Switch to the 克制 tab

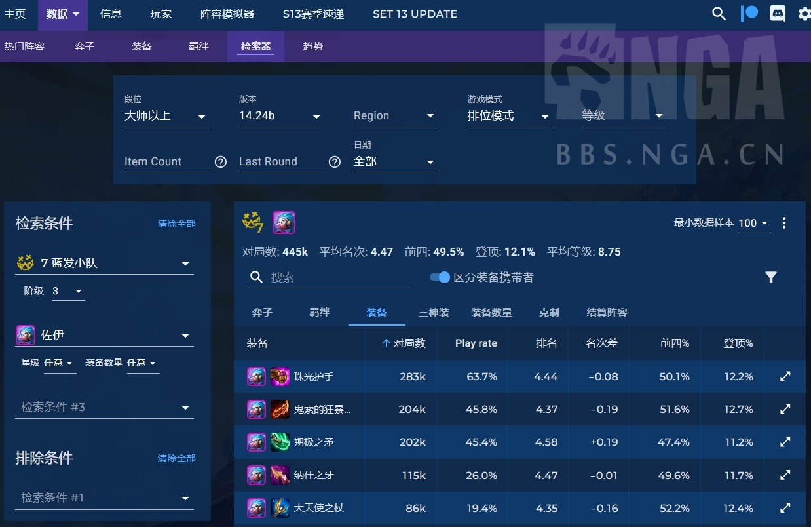tap(549, 313)
